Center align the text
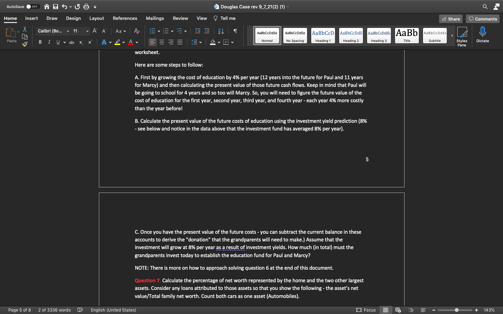503x314 pixels. (162, 42)
